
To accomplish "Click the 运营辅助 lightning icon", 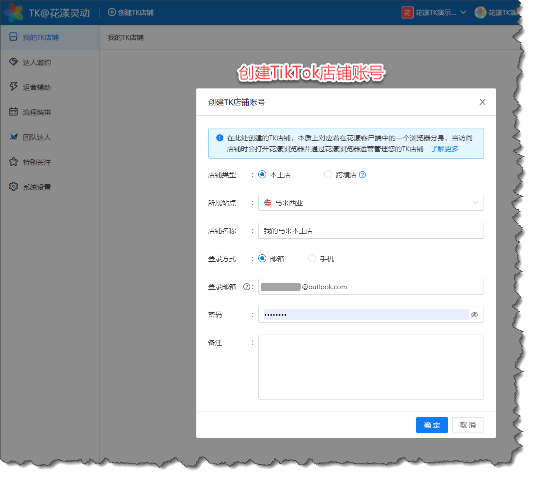I will 13,86.
